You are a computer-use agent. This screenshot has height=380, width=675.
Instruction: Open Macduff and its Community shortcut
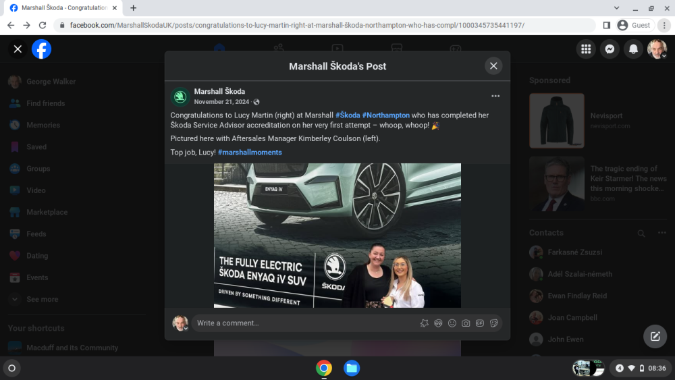[x=76, y=348]
